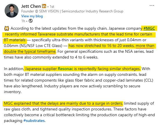Click the 1h post timestamp
The image size is (160, 126).
click(23, 21)
